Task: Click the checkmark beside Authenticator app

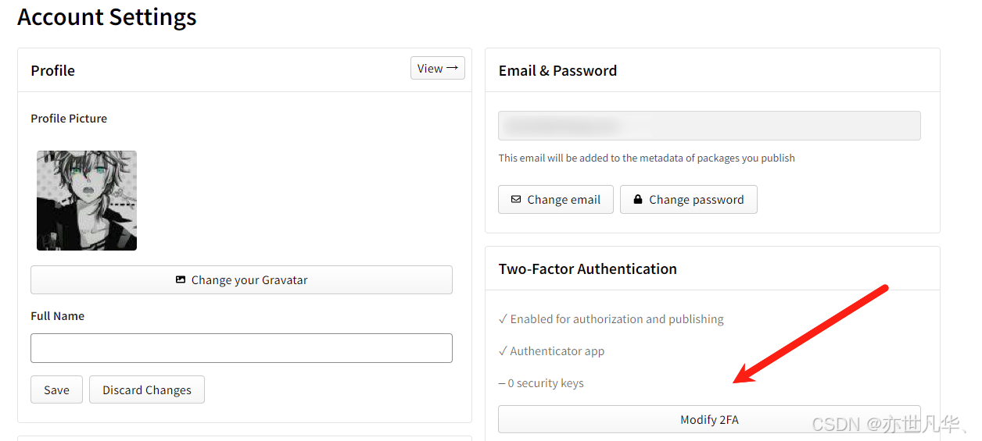Action: (503, 351)
